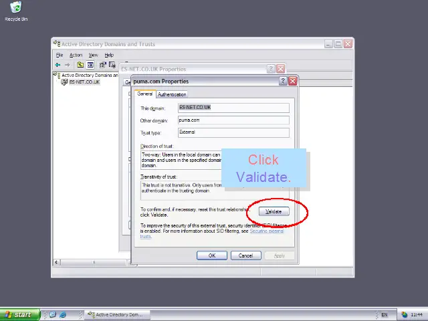Close the ES-NET.CO.UK Properties window
The height and width of the screenshot is (321, 428).
281,69
